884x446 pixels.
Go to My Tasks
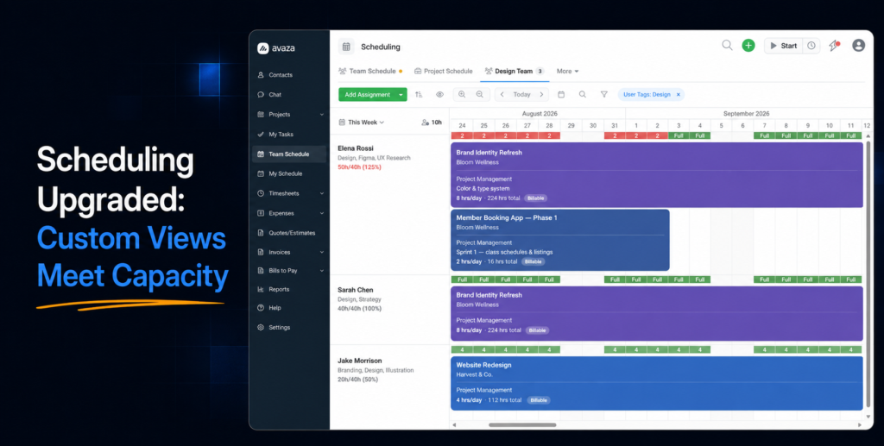coord(288,135)
